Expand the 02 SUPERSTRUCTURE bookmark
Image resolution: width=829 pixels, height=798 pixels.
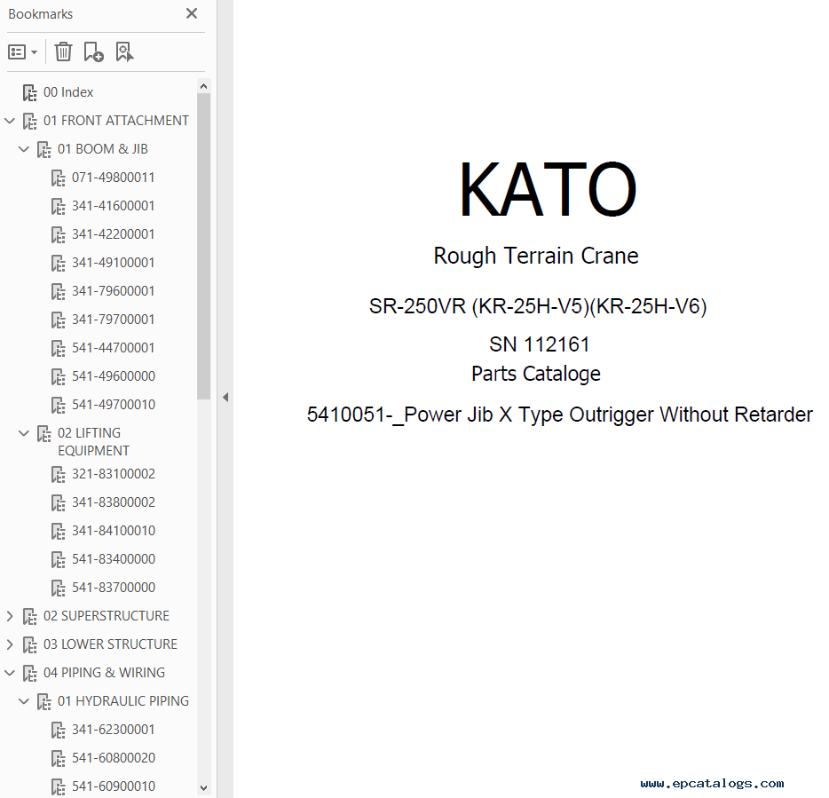[10, 616]
